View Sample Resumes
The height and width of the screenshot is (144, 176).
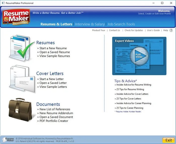tap(55, 56)
